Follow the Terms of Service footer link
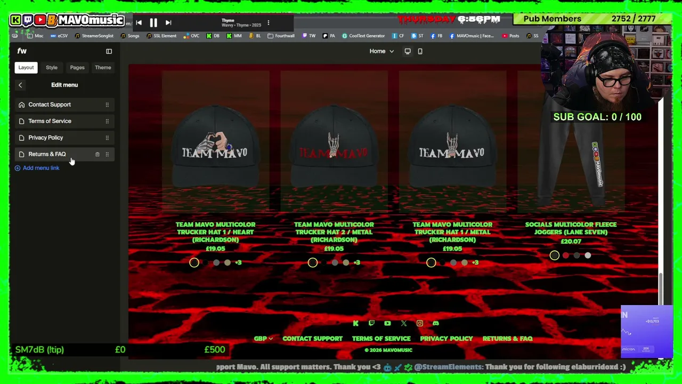The width and height of the screenshot is (682, 384). pyautogui.click(x=381, y=339)
